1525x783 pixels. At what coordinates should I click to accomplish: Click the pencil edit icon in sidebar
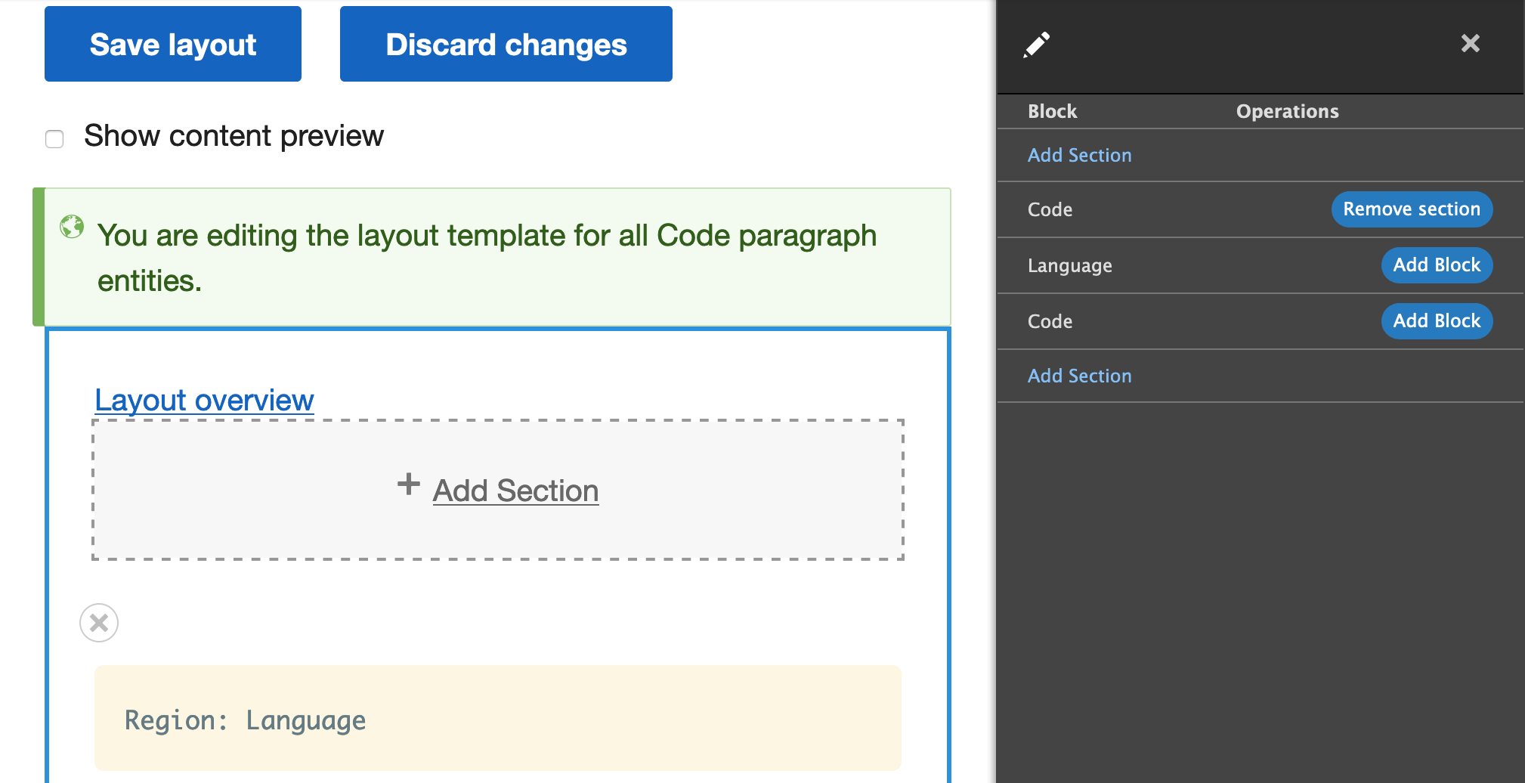point(1036,45)
